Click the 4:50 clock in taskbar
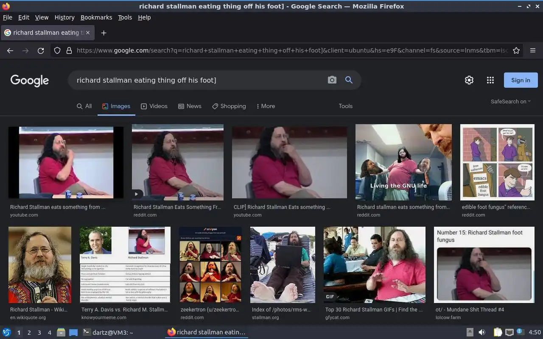Viewport: 543px width, 339px height. pyautogui.click(x=535, y=332)
